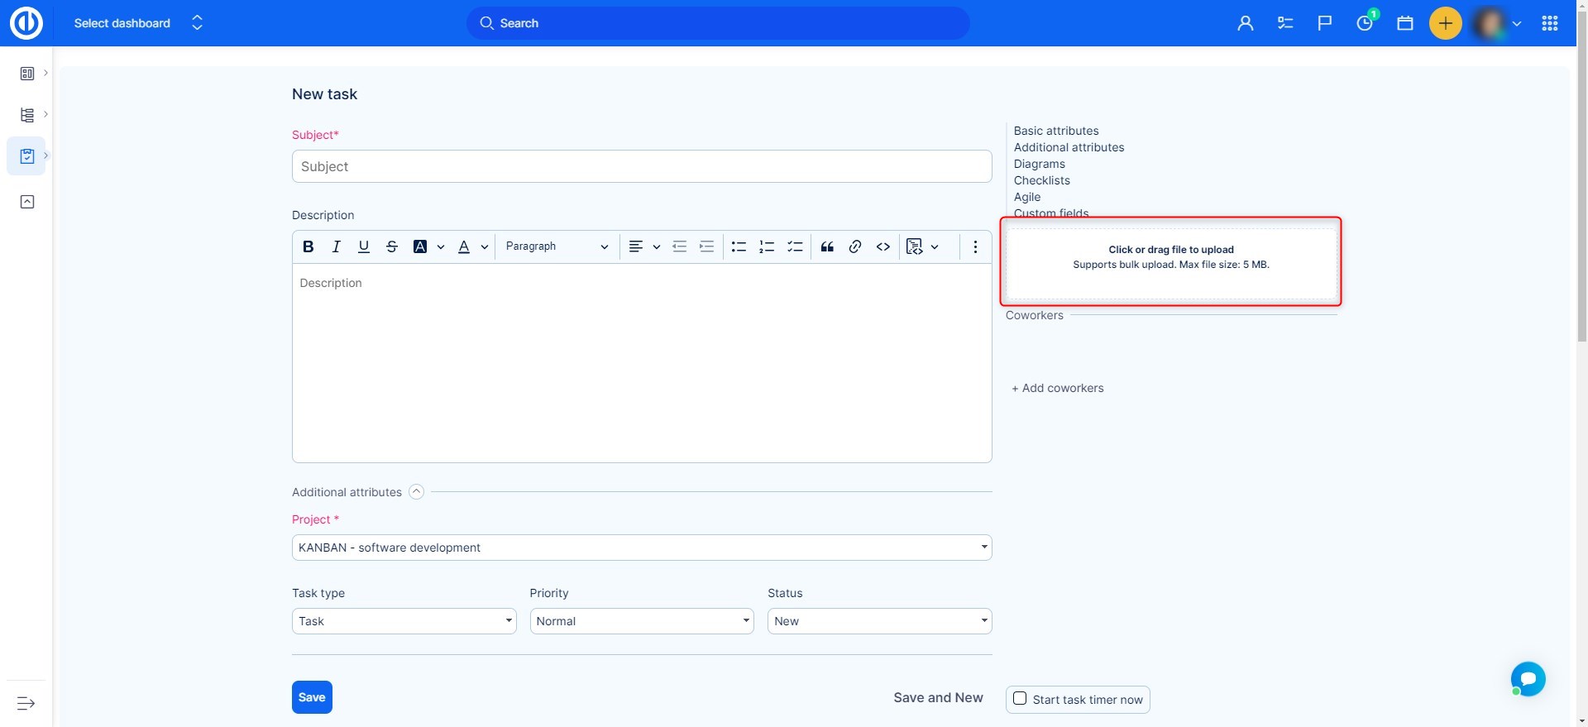Open the time tracking stopwatch icon
The height and width of the screenshot is (727, 1588).
pyautogui.click(x=1365, y=23)
